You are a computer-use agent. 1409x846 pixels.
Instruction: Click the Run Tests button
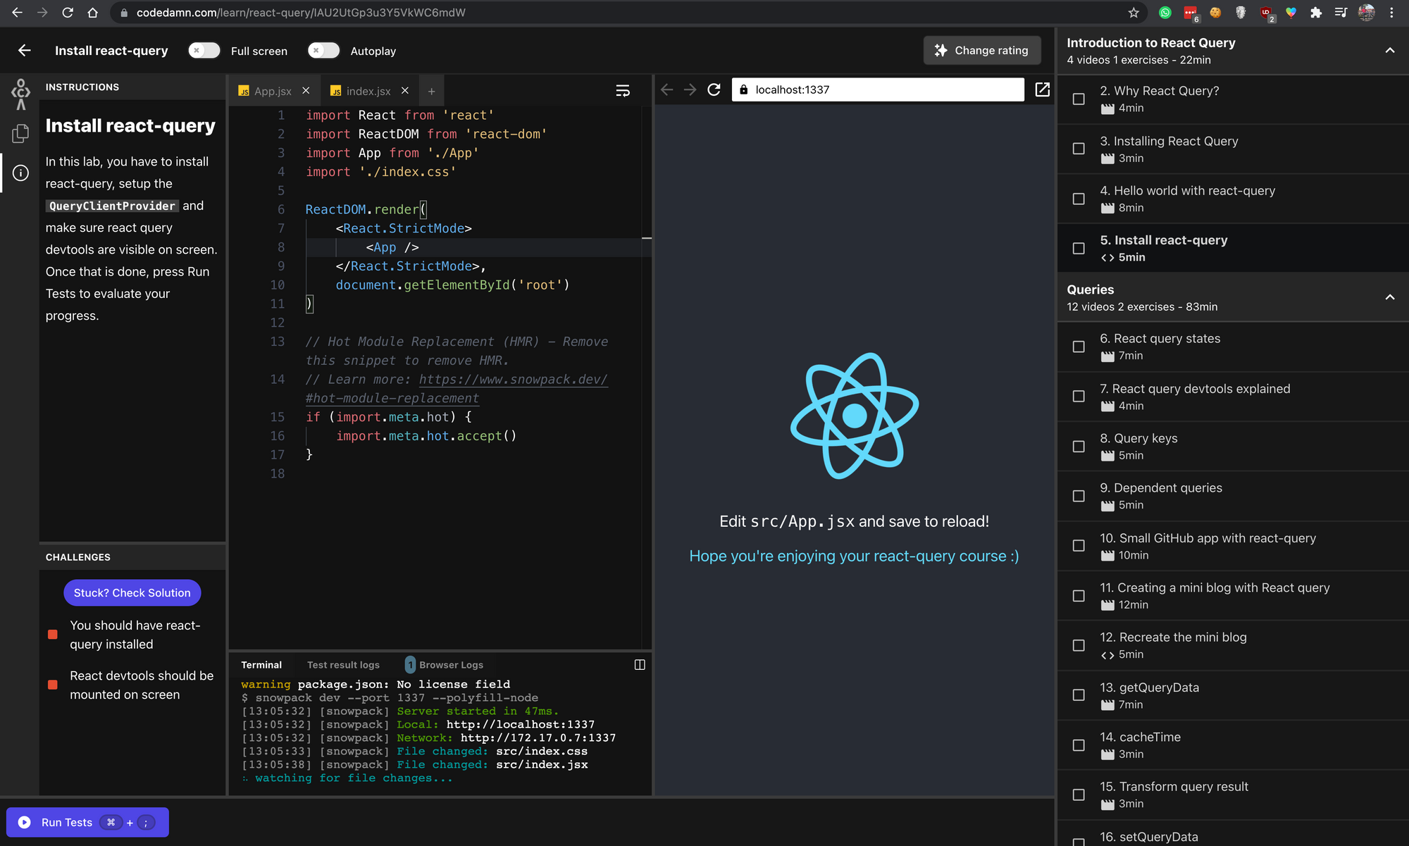[x=87, y=822]
